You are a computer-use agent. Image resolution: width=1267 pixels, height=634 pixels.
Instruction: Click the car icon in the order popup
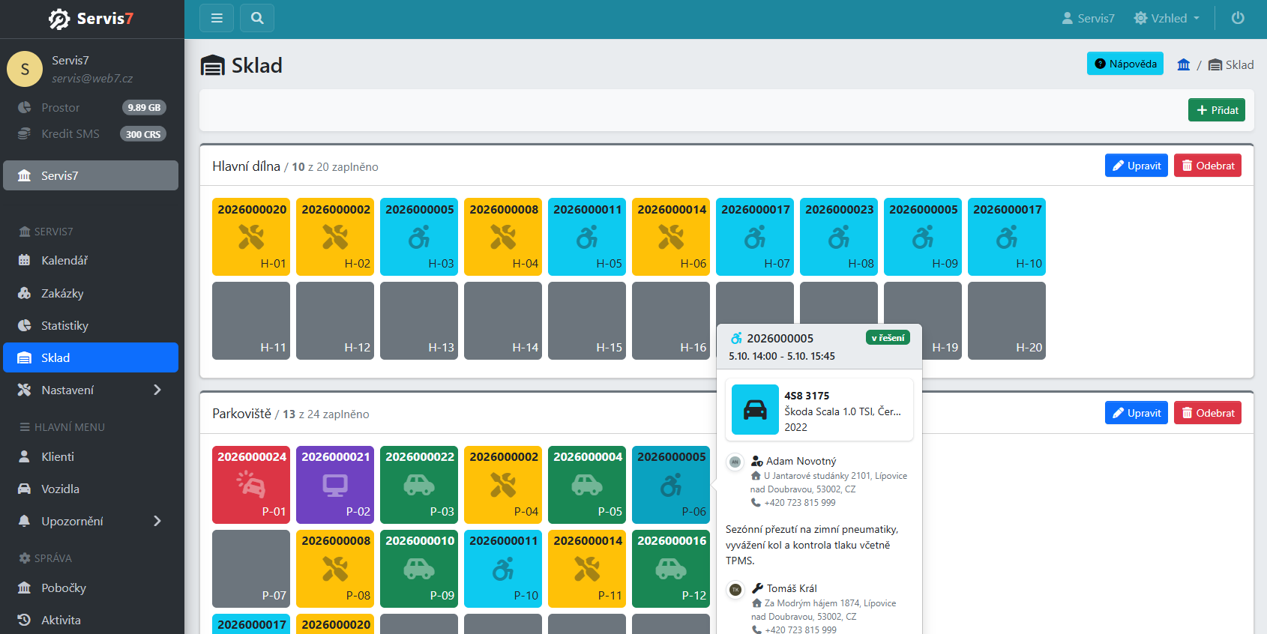point(755,410)
